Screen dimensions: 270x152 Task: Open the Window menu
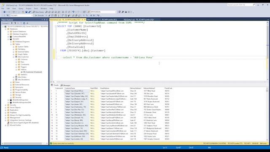[x=43, y=8]
